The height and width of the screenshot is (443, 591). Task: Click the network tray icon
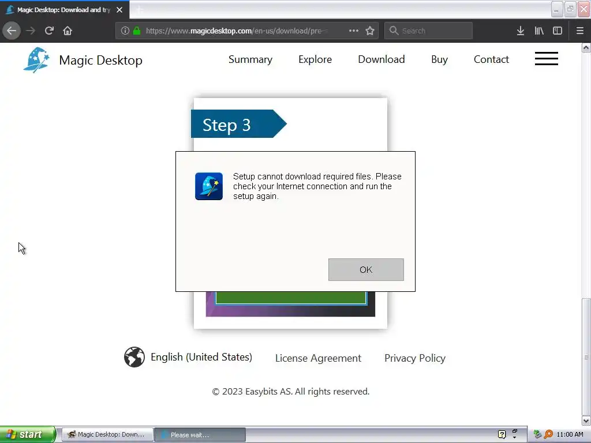point(537,434)
